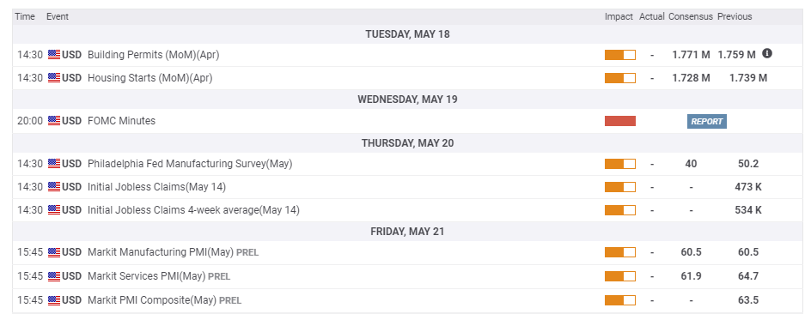
Task: Open the FOMC Minutes REPORT button
Action: click(706, 121)
